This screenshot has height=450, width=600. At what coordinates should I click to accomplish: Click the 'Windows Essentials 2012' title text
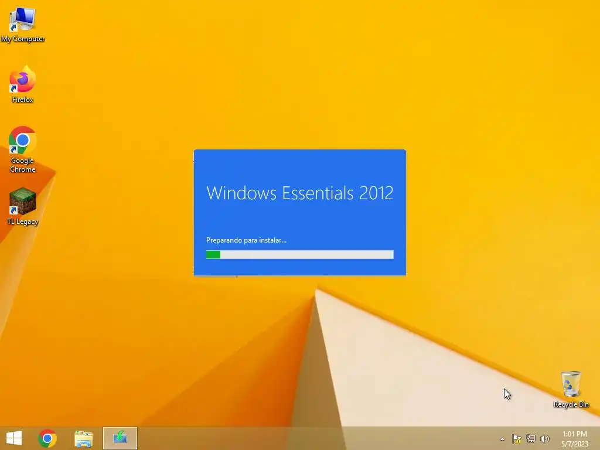[299, 193]
